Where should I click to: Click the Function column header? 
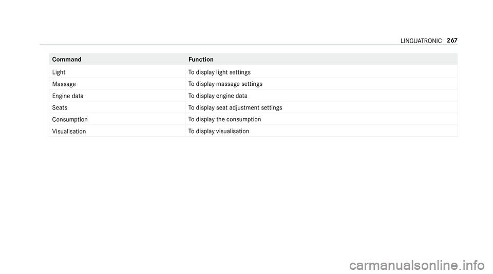[x=201, y=60]
